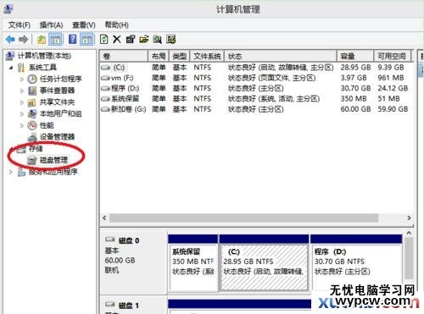Sort by the 卷 column header
424x314 pixels.
coord(124,56)
